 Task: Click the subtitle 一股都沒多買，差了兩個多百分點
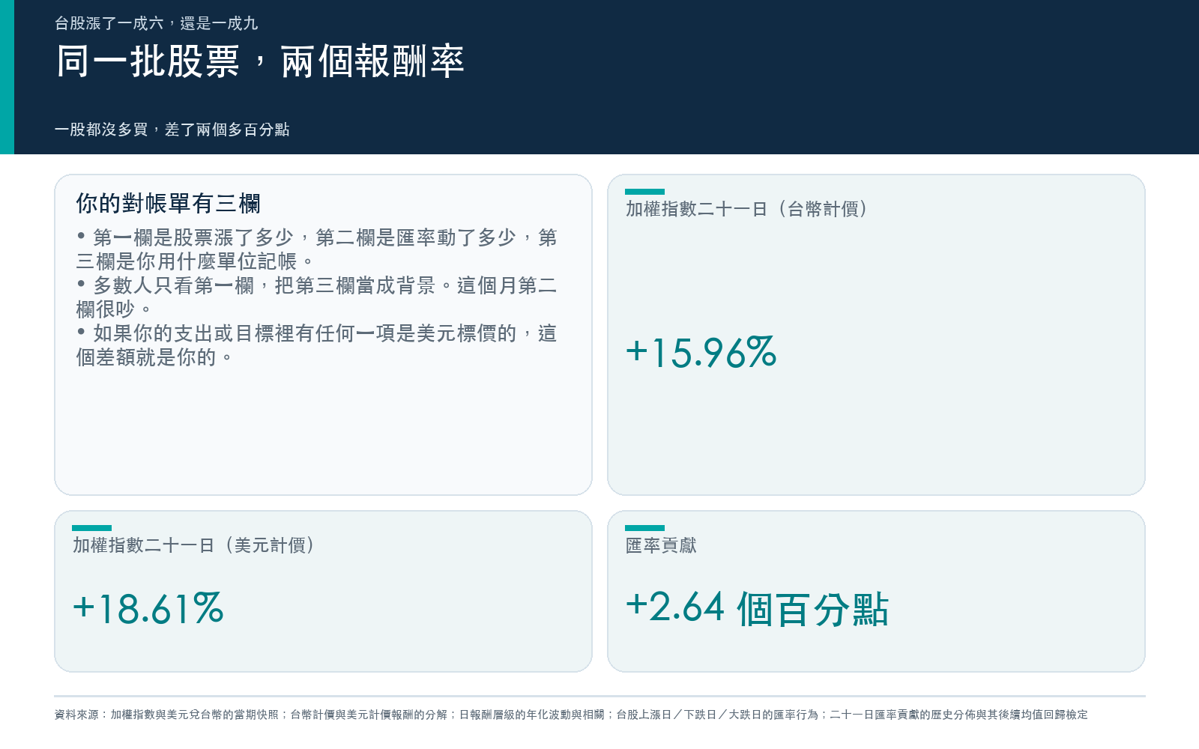(x=172, y=130)
